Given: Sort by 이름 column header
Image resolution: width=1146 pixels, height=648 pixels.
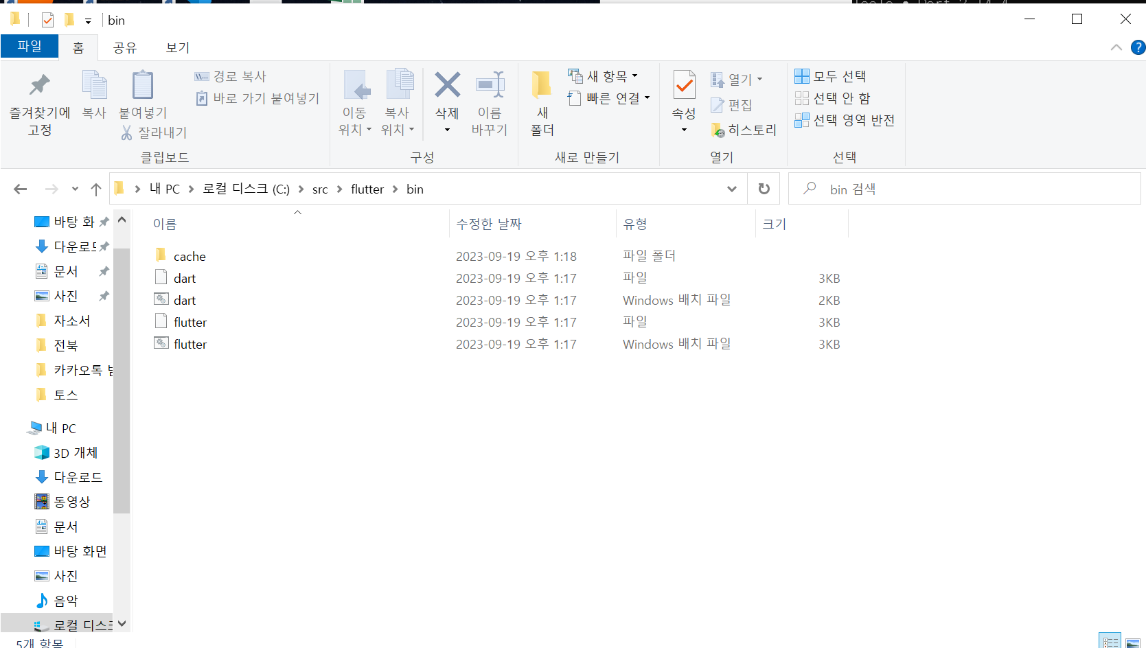Looking at the screenshot, I should 297,224.
